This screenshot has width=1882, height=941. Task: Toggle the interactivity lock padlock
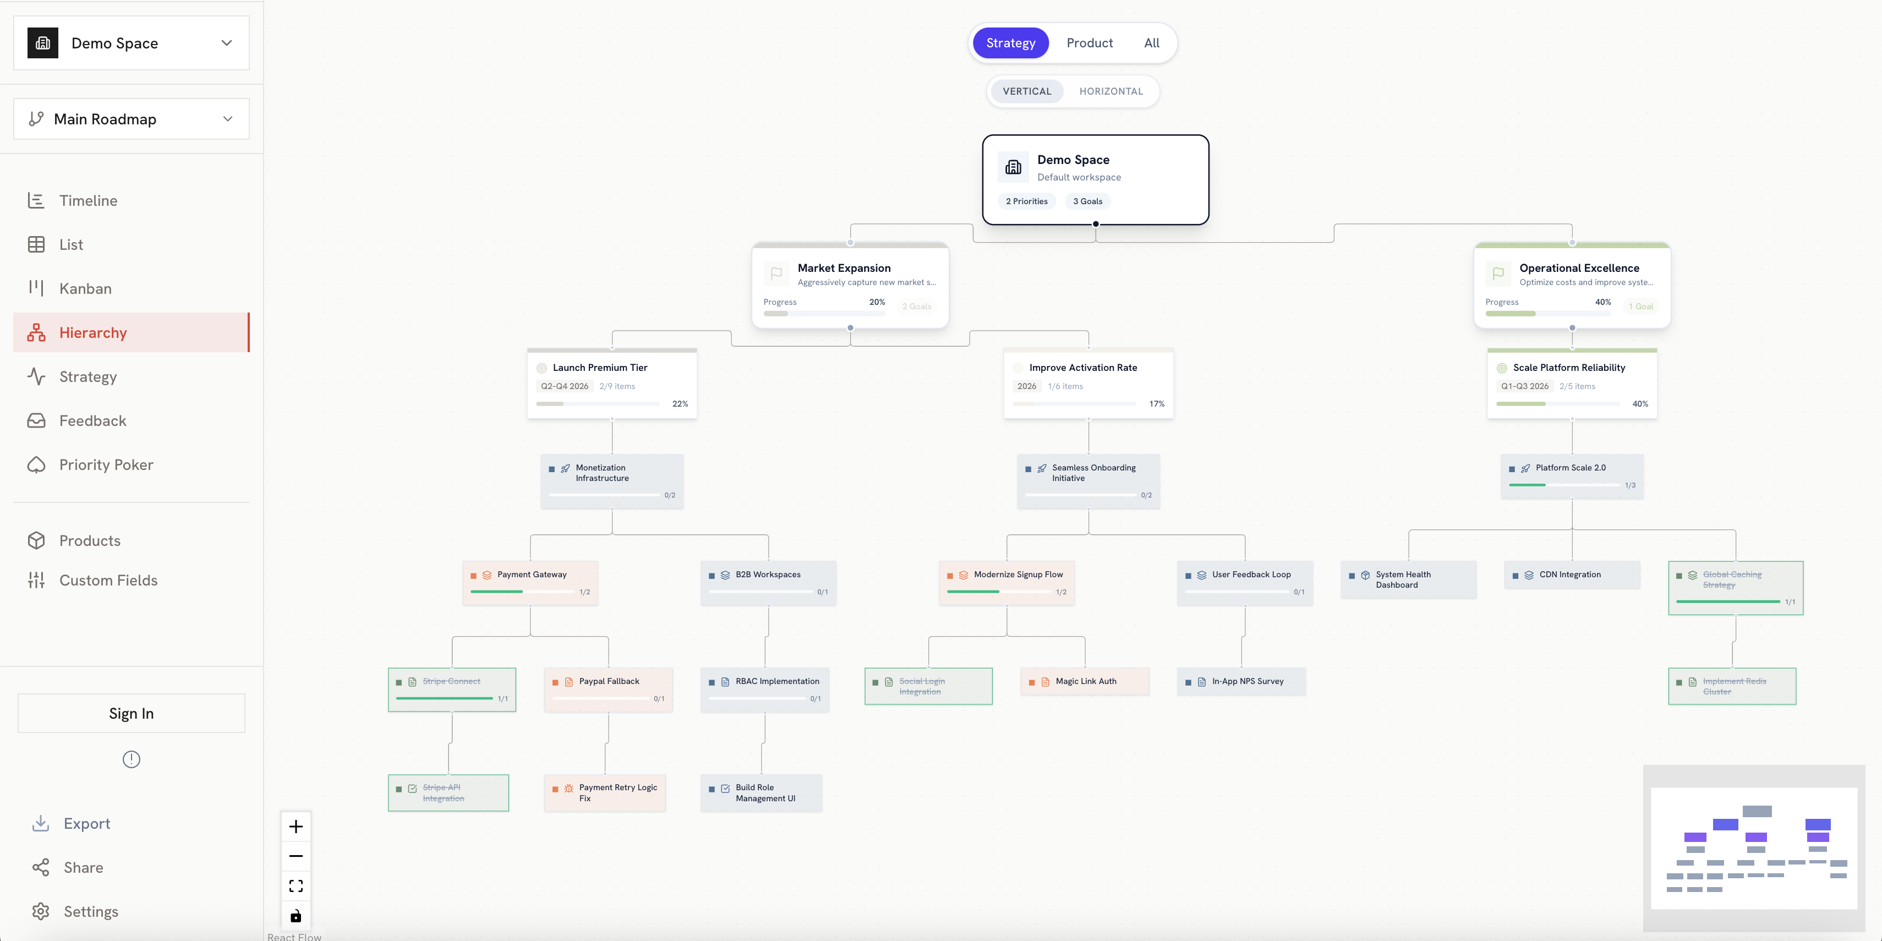tap(296, 915)
